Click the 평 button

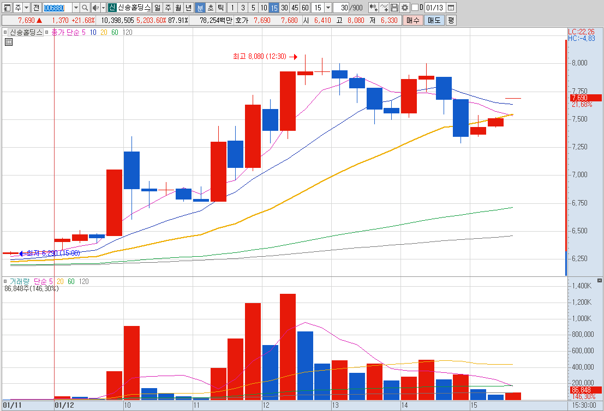[451, 20]
